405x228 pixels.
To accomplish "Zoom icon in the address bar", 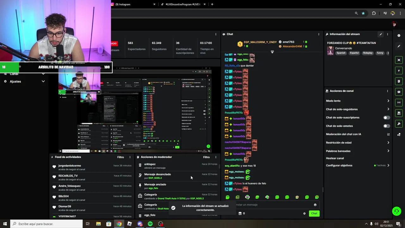I will point(356,13).
